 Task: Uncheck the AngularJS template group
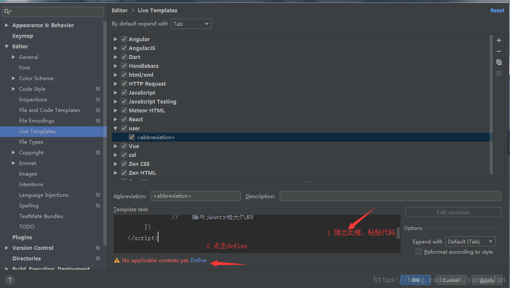coord(124,48)
